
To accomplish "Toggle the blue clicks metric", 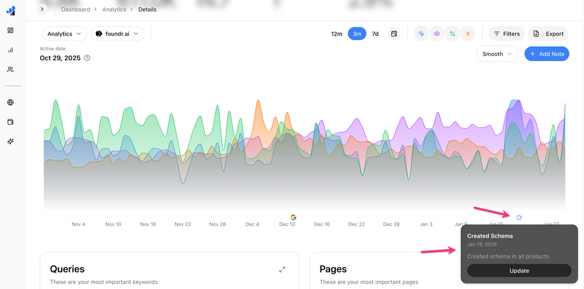I will click(421, 34).
